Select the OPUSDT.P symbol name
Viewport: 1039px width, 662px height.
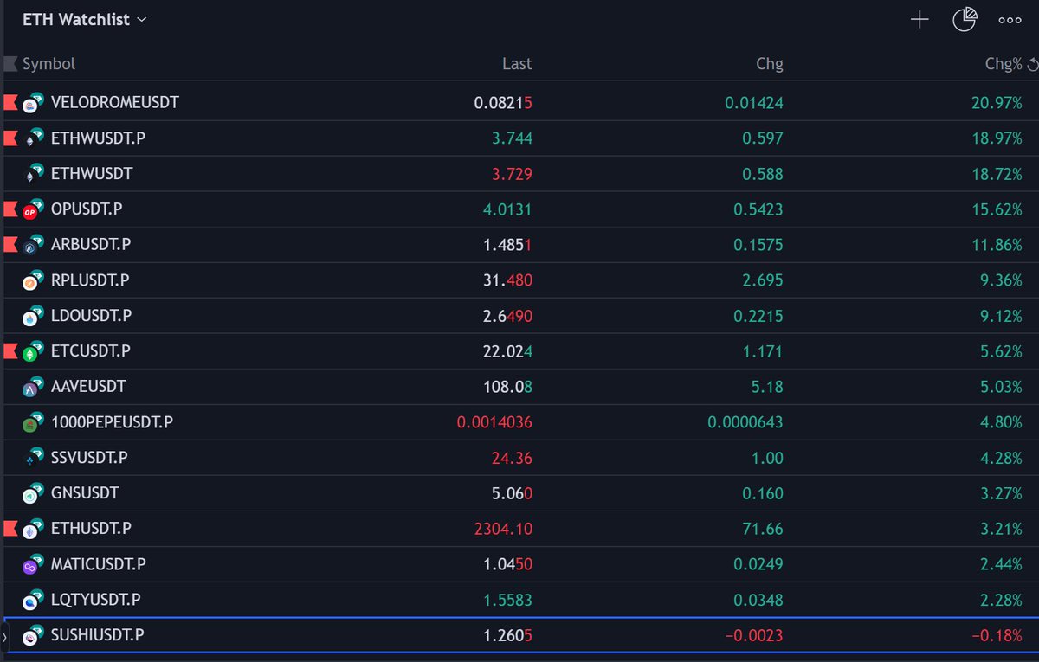[87, 209]
